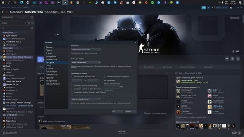Switch library to grid view icon
244x137 pixels.
click(32, 17)
